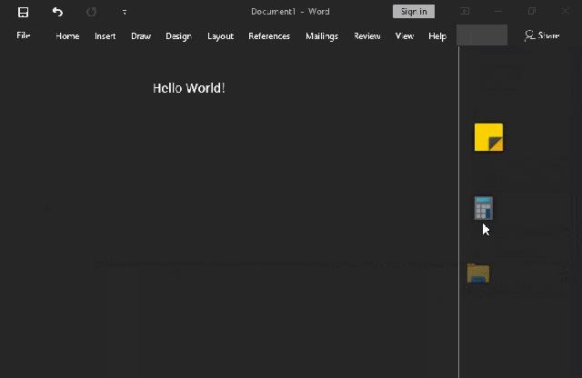Open the Review ribbon tab

click(x=367, y=36)
